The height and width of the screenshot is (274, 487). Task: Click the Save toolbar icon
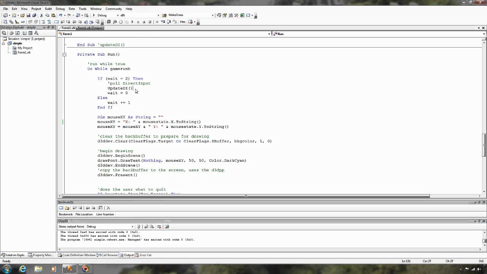[x=29, y=15]
